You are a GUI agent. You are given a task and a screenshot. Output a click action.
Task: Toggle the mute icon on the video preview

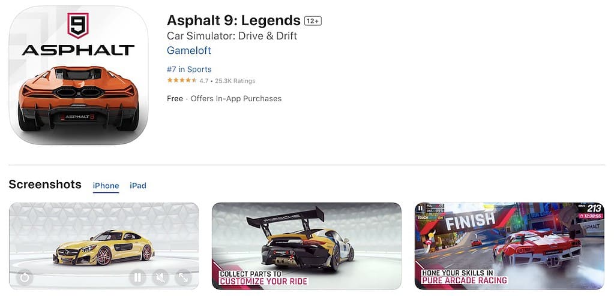tap(160, 277)
